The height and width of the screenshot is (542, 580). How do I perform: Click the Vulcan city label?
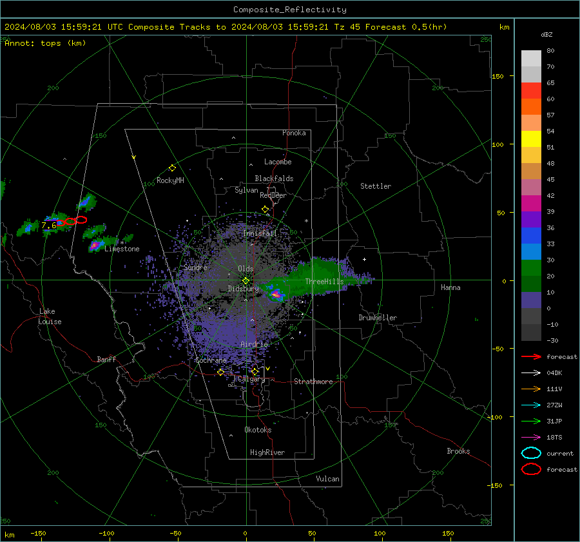point(328,479)
